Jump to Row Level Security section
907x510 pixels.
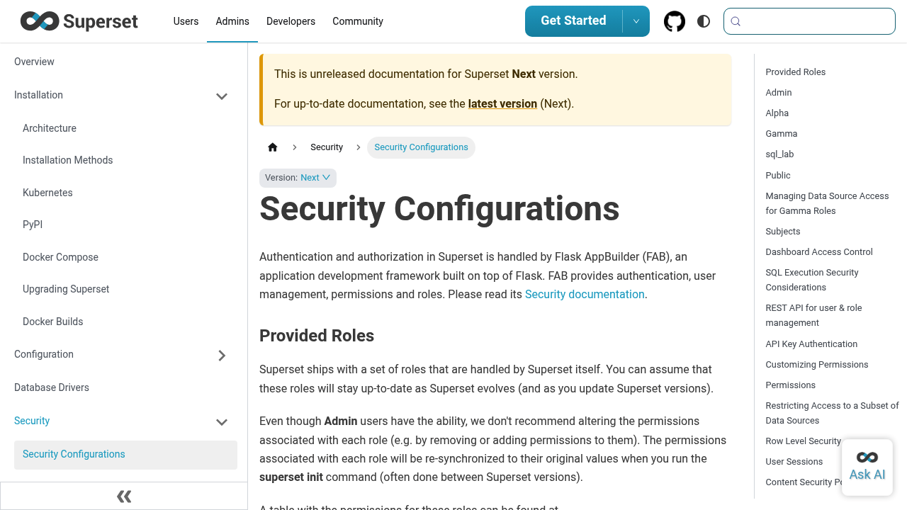tap(803, 441)
